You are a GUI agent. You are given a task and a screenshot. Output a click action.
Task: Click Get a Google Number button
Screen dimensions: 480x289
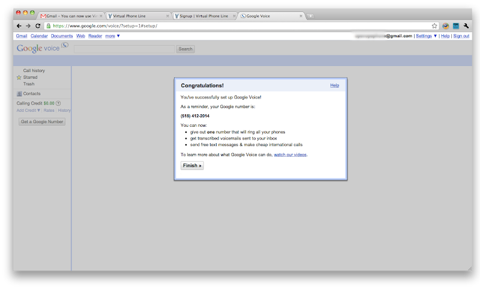click(42, 121)
